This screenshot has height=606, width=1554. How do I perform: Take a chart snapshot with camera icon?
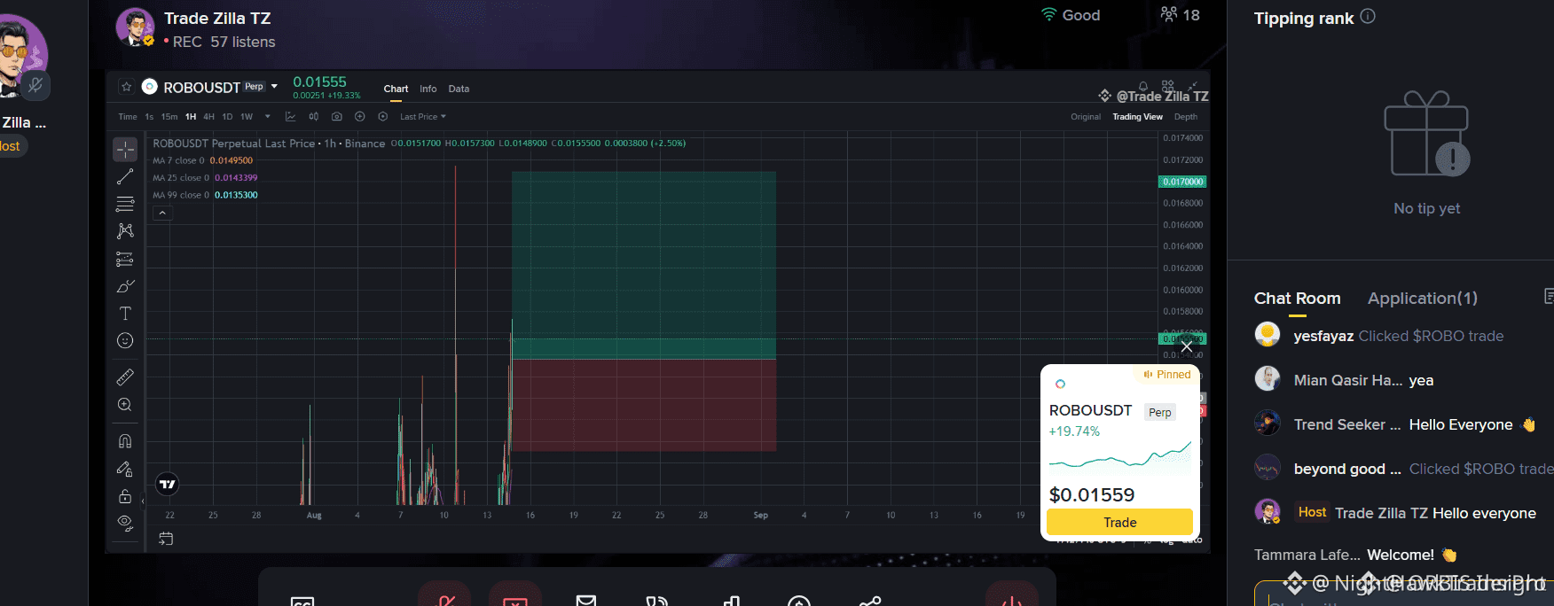point(336,116)
